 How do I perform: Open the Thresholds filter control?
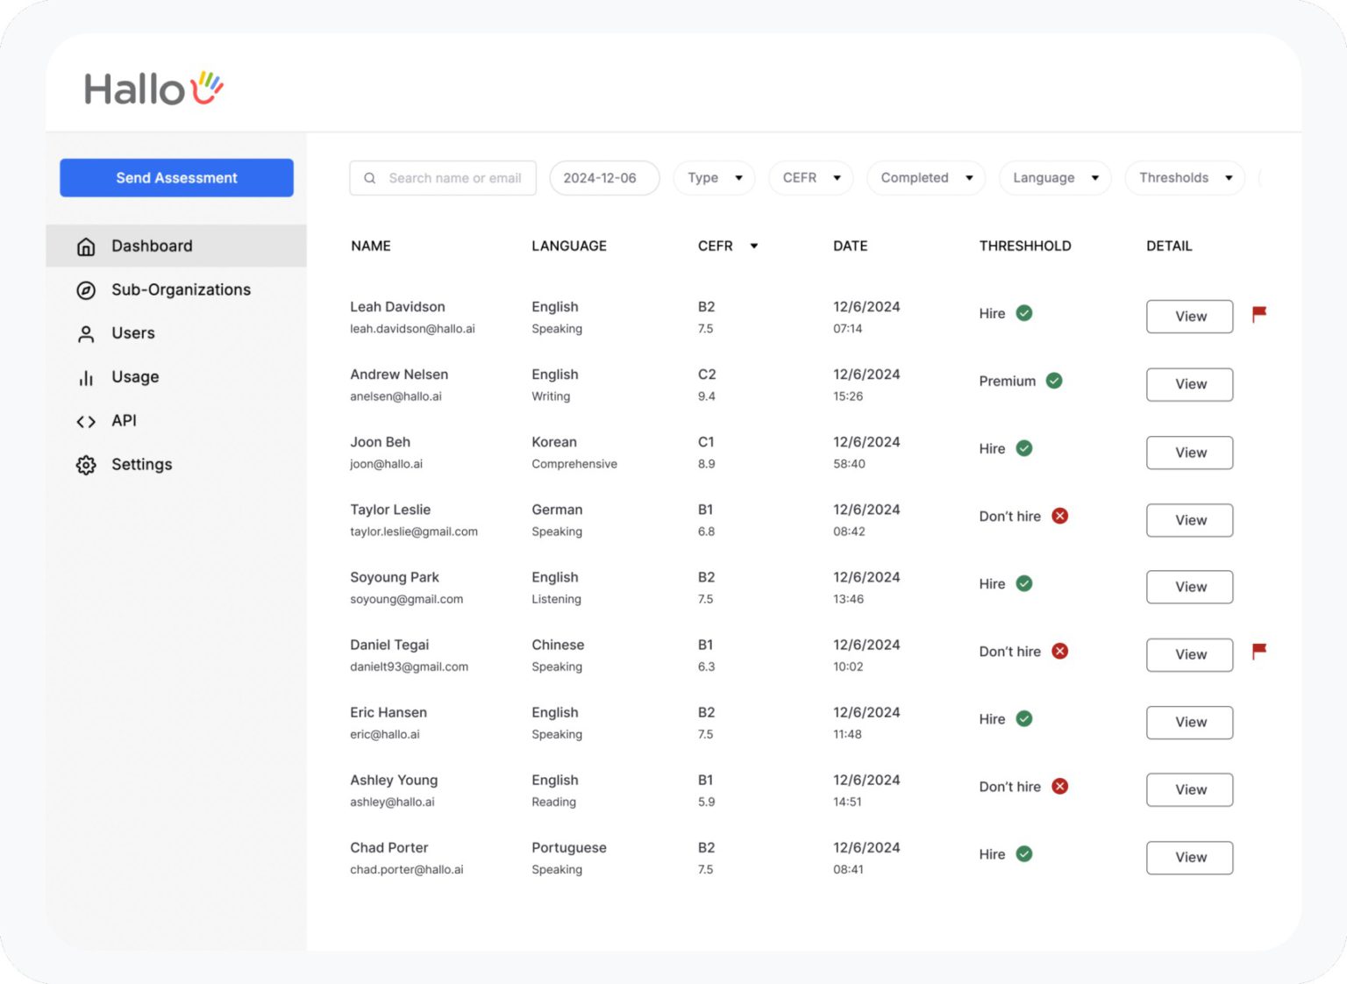click(1184, 178)
